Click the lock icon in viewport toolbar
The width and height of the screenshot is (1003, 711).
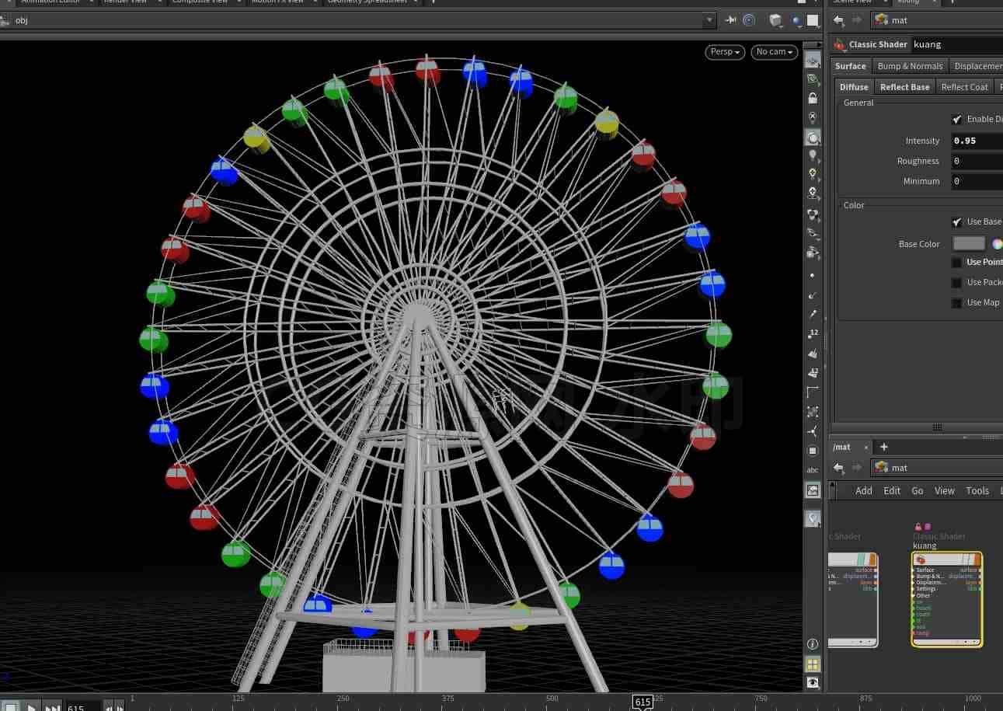tap(813, 99)
